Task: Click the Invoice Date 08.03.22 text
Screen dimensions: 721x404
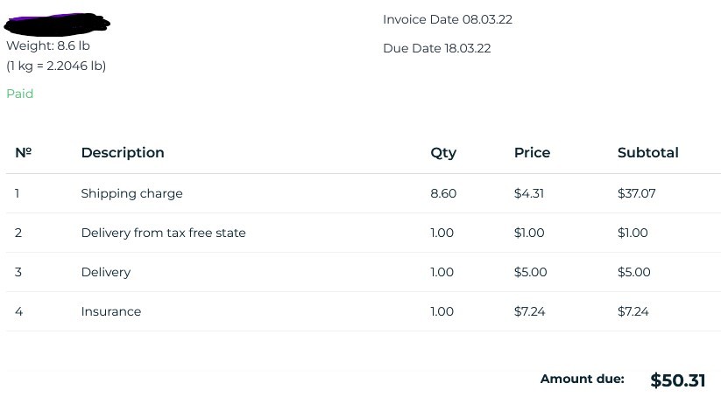Action: 447,19
